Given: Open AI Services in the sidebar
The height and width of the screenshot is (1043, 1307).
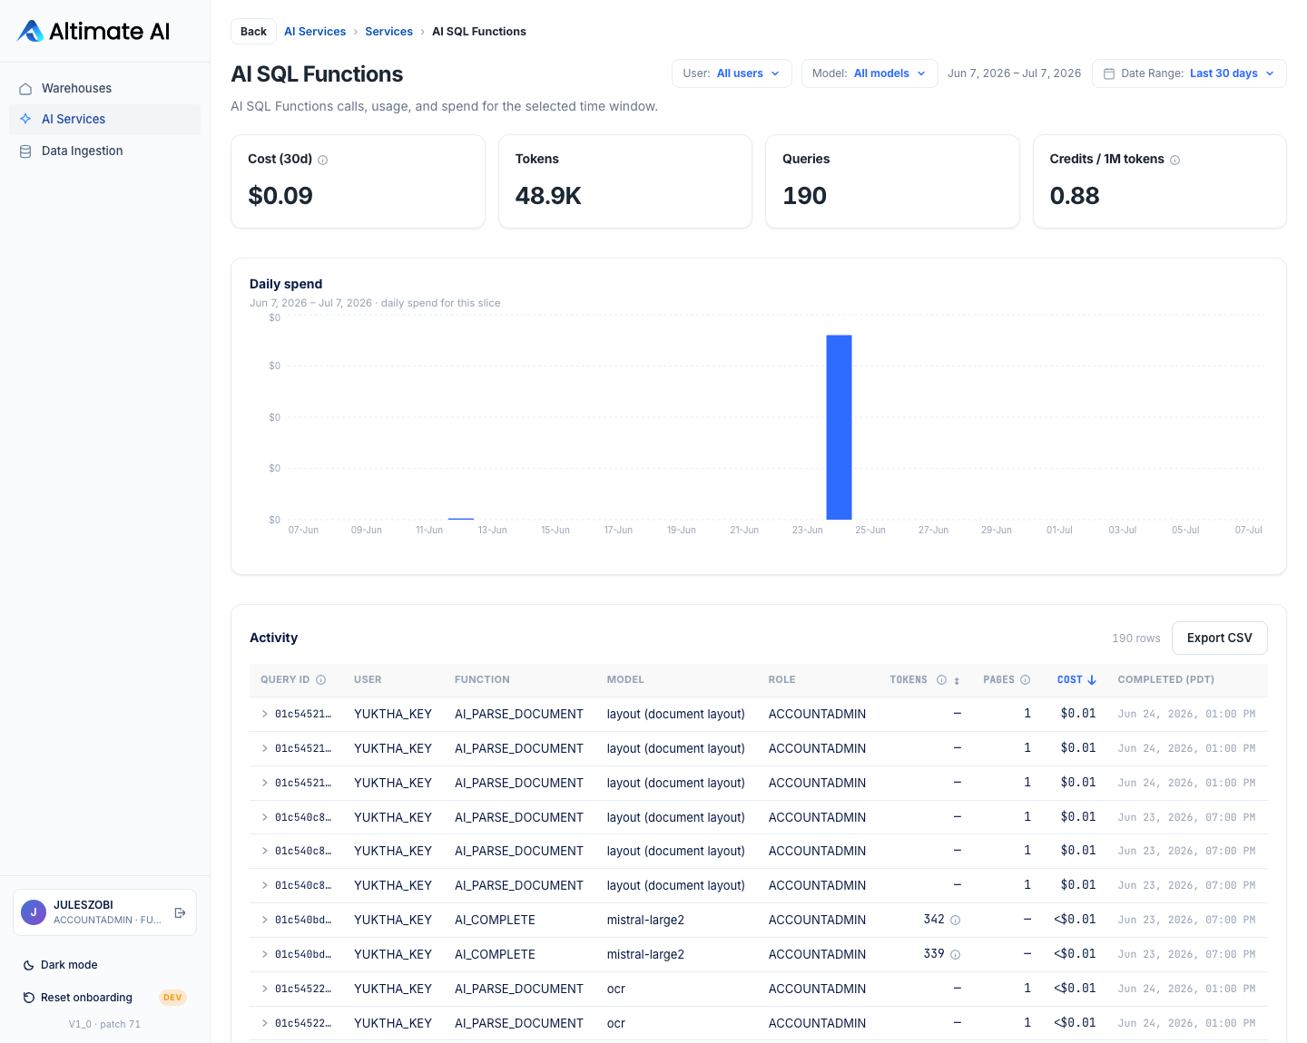Looking at the screenshot, I should pos(104,120).
